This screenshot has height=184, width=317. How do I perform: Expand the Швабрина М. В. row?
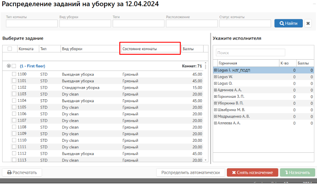click(x=216, y=110)
